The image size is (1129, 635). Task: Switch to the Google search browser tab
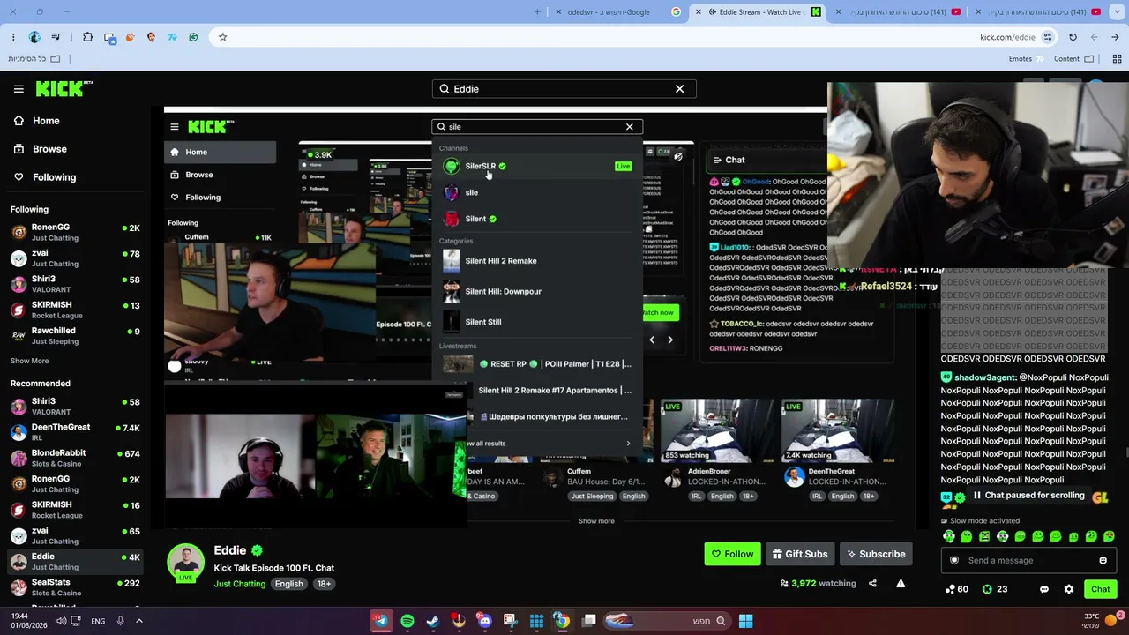pyautogui.click(x=617, y=12)
